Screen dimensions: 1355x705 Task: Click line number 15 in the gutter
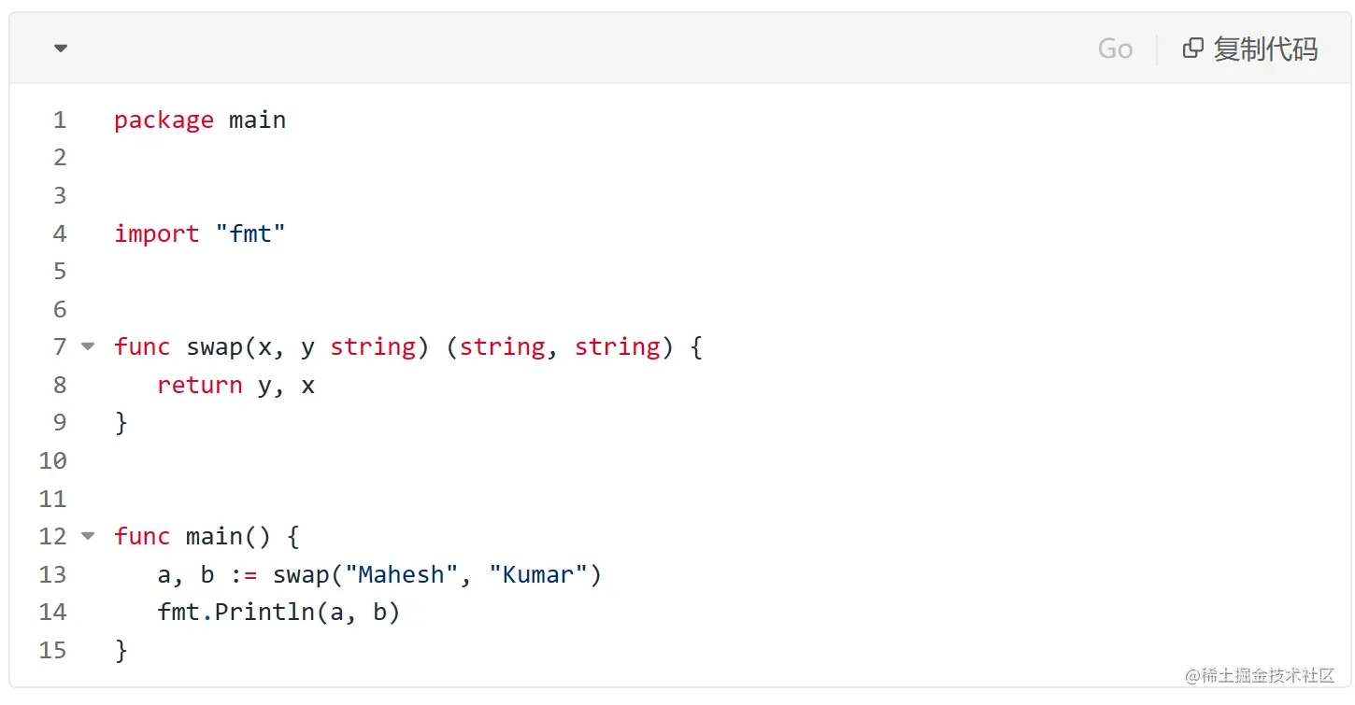[53, 650]
